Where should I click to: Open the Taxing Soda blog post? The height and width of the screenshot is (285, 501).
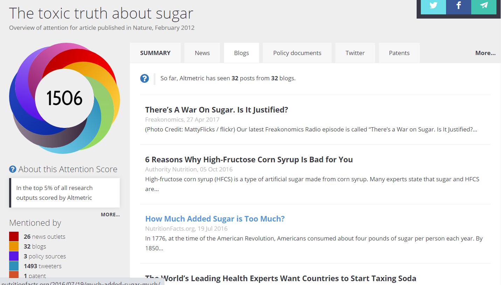280,279
